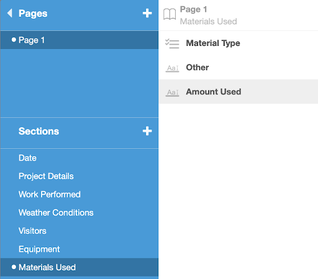Click the text field icon beside Amount Used
Image resolution: width=318 pixels, height=279 pixels.
tap(172, 92)
